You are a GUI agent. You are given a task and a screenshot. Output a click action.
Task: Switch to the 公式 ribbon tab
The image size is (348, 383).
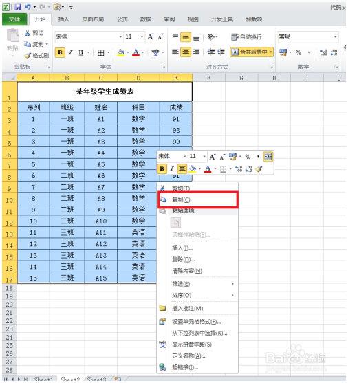pos(122,19)
